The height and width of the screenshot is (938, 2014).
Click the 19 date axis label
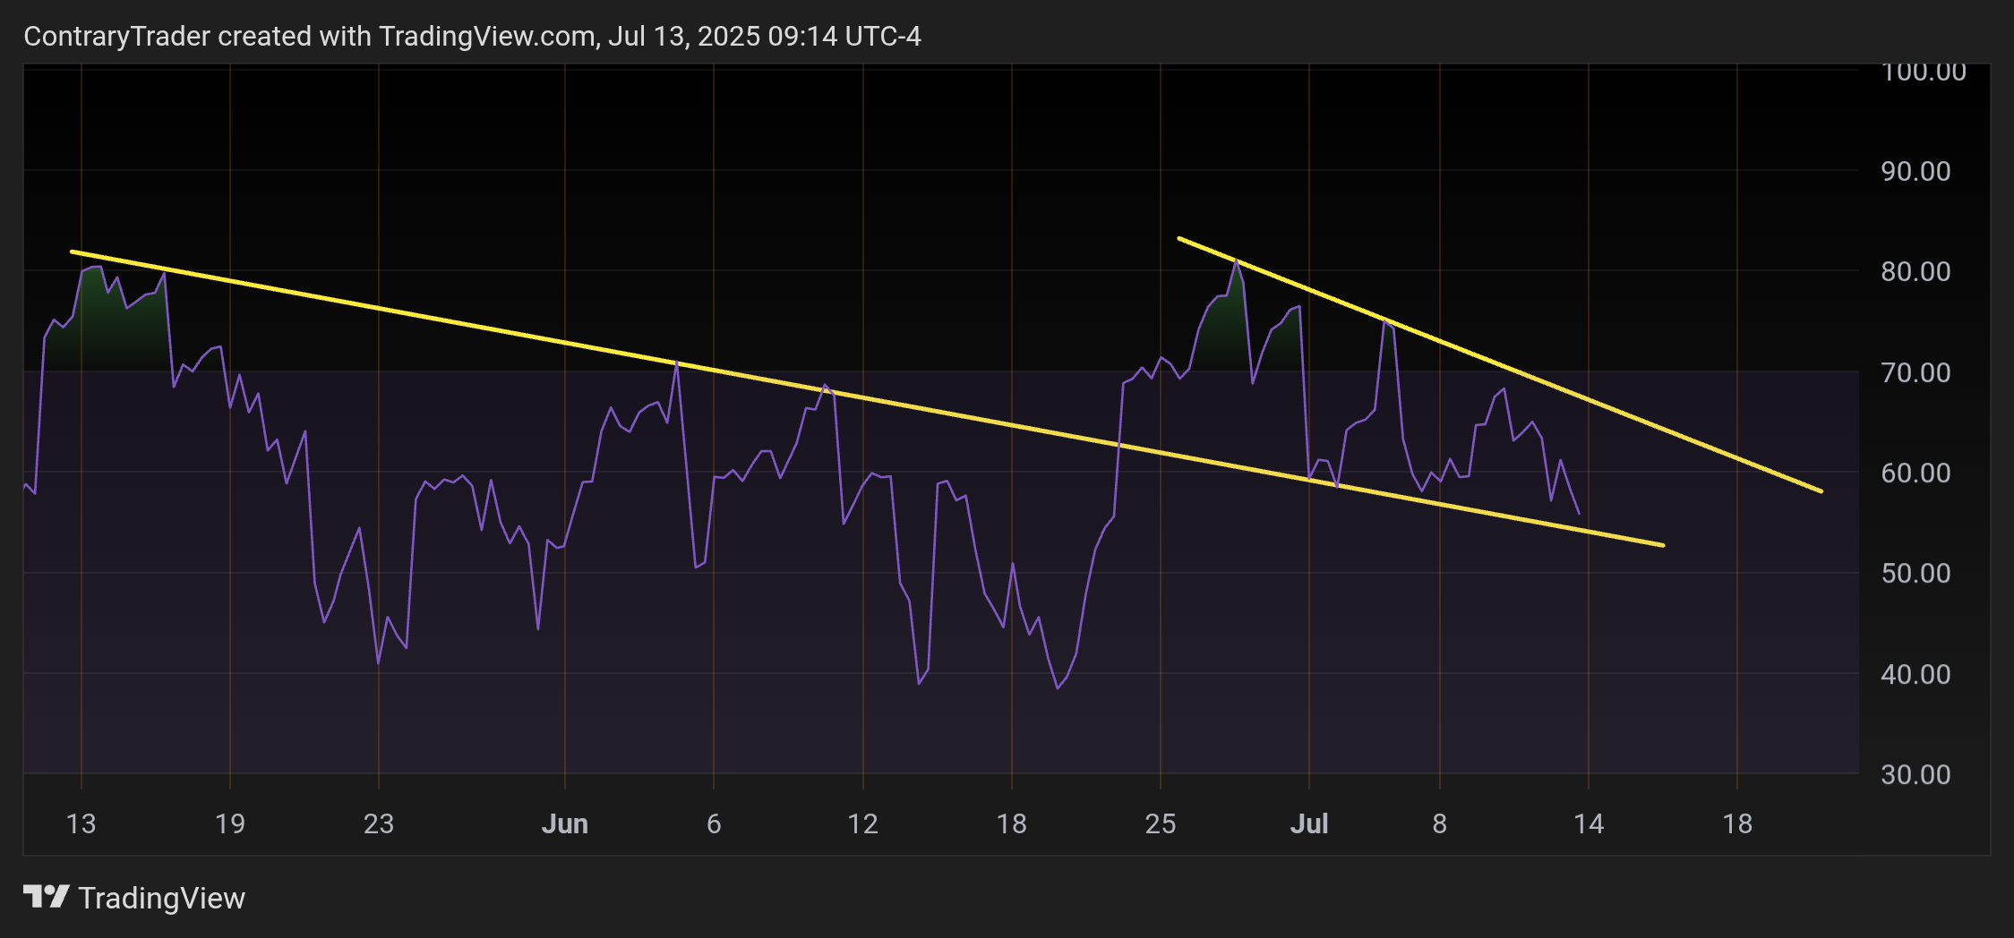point(230,823)
